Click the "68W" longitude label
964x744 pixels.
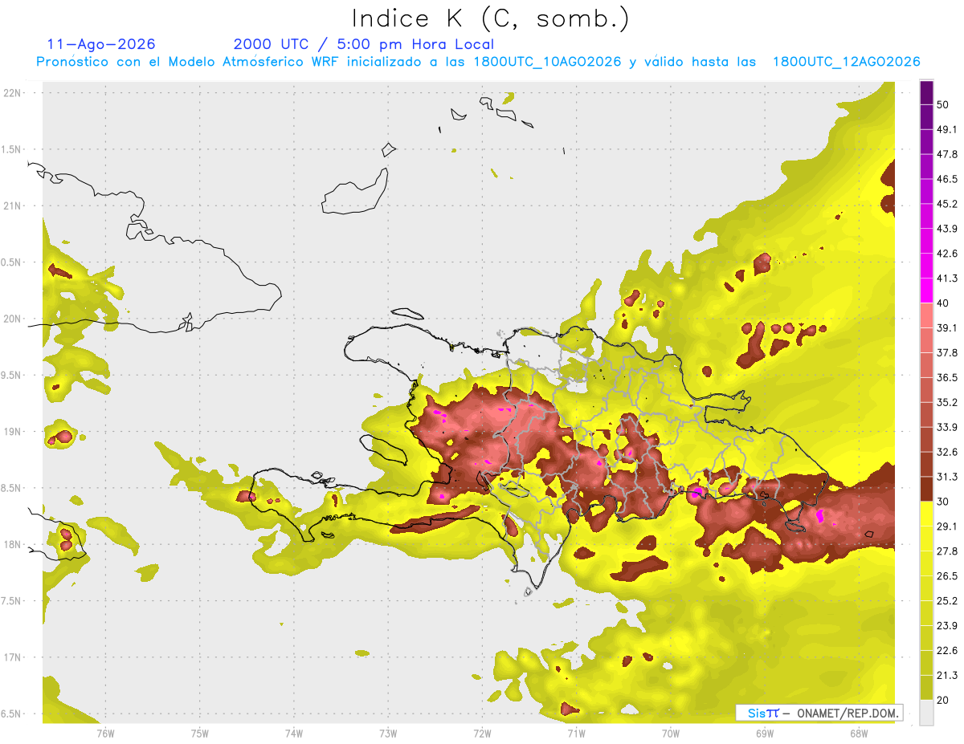click(x=859, y=734)
